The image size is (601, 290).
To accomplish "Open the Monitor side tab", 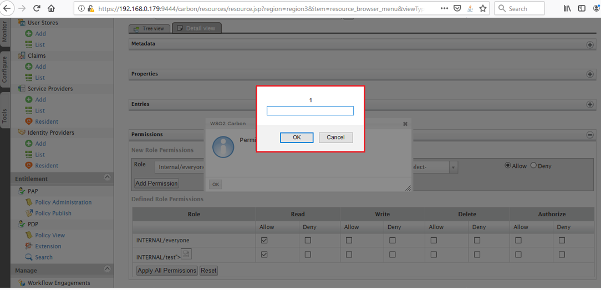I will pyautogui.click(x=4, y=32).
